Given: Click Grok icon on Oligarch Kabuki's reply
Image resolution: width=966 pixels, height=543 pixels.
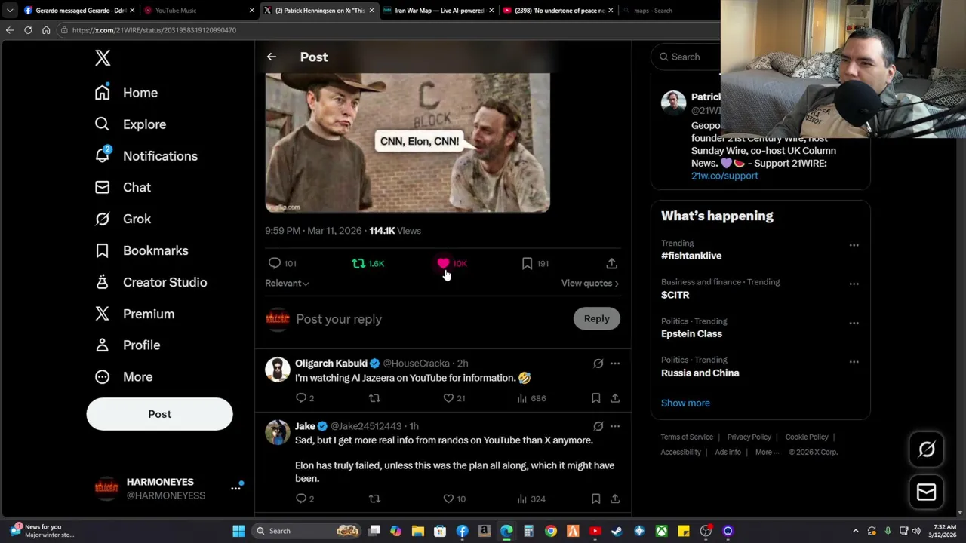Looking at the screenshot, I should pos(598,364).
